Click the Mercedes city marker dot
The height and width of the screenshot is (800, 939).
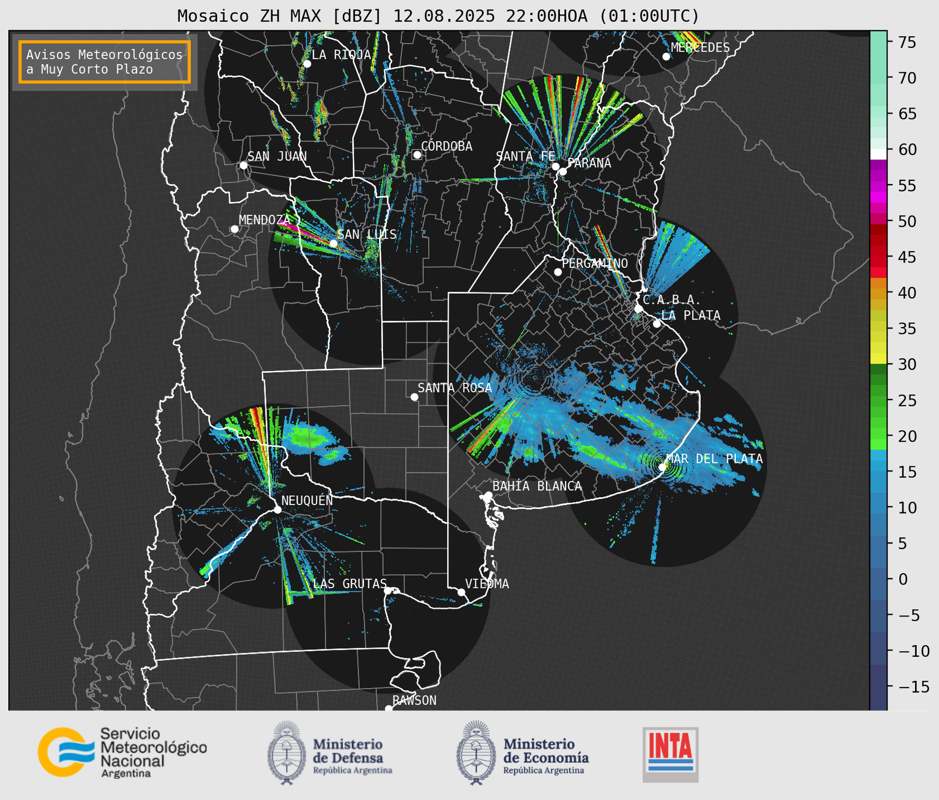tap(666, 57)
